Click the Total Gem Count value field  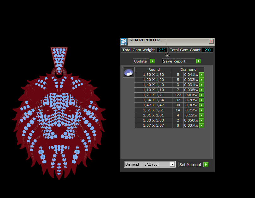pos(208,50)
